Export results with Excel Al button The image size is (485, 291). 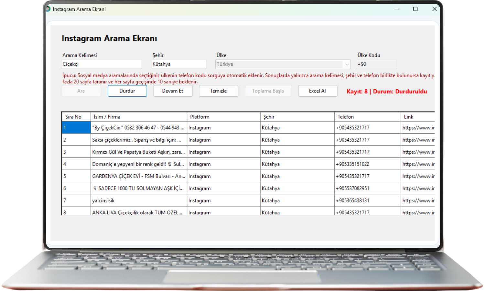317,91
